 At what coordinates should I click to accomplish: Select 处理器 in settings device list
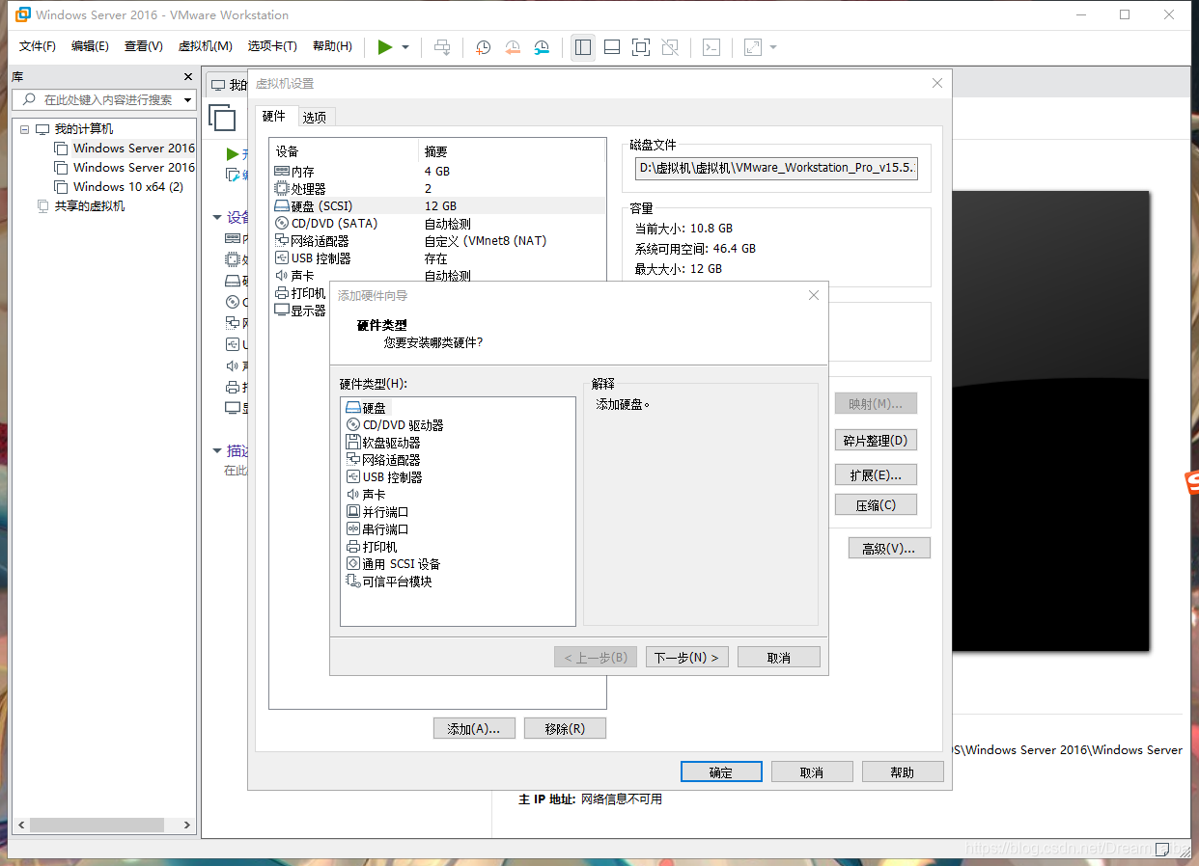439,189
